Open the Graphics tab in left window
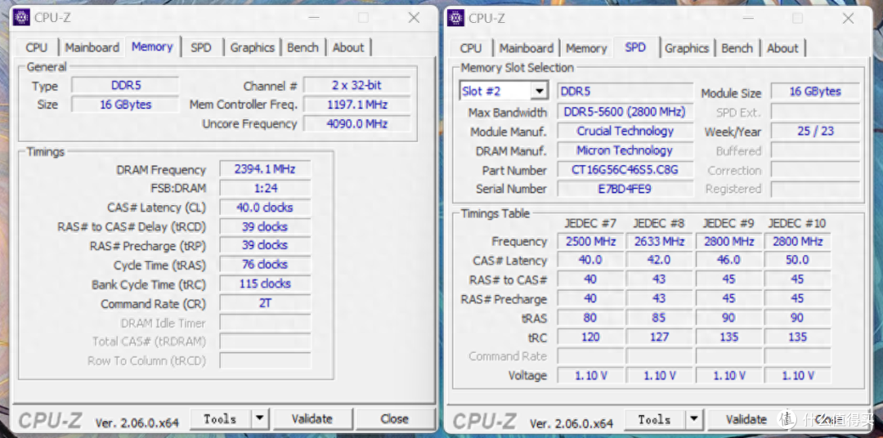This screenshot has width=883, height=438. pos(252,48)
